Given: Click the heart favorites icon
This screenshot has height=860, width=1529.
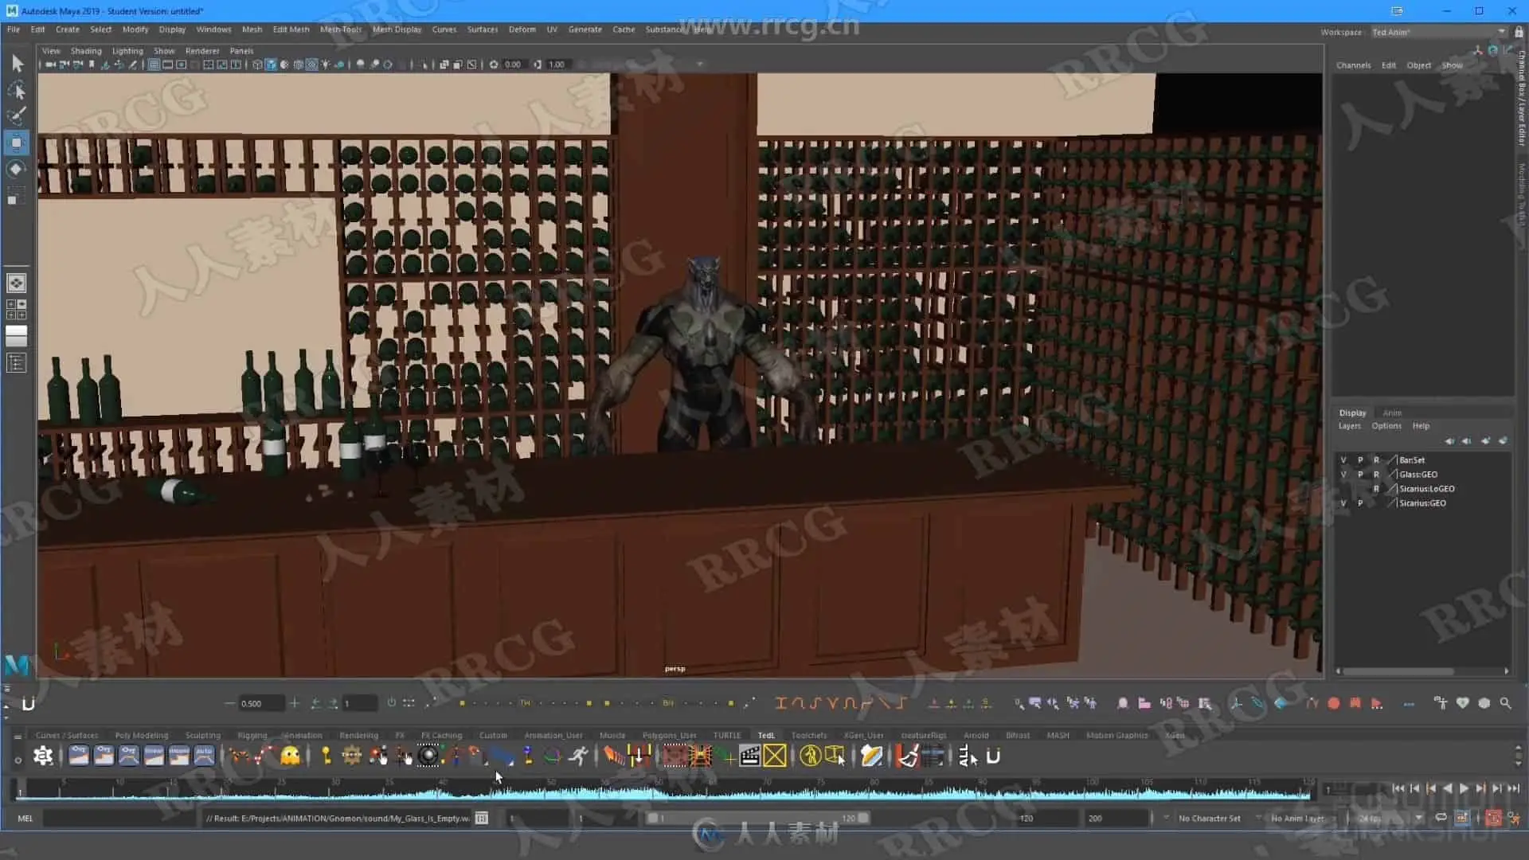Looking at the screenshot, I should click(1462, 703).
